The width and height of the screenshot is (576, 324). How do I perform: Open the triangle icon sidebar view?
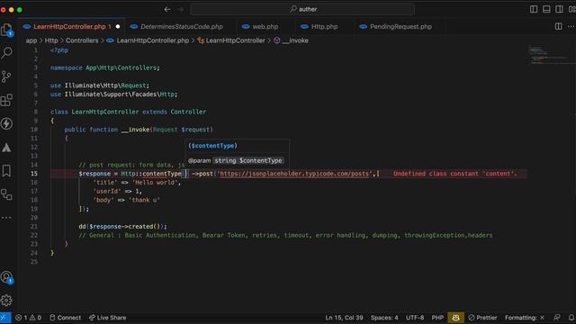(6, 148)
